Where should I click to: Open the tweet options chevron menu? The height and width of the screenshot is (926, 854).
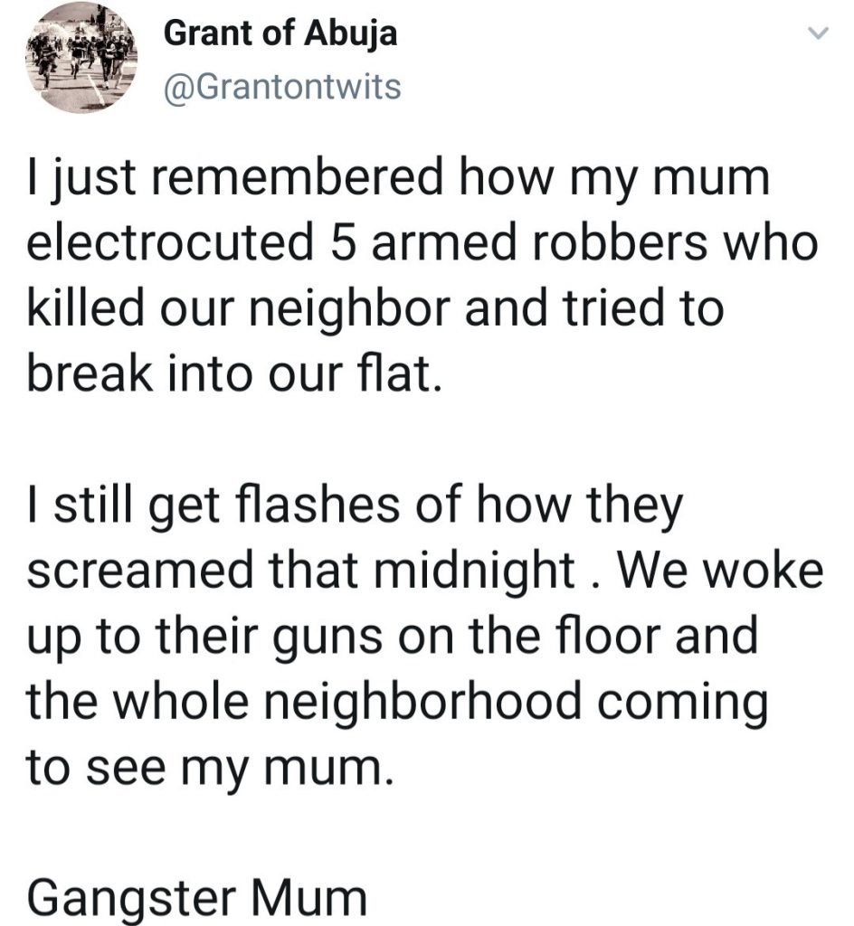tap(817, 35)
